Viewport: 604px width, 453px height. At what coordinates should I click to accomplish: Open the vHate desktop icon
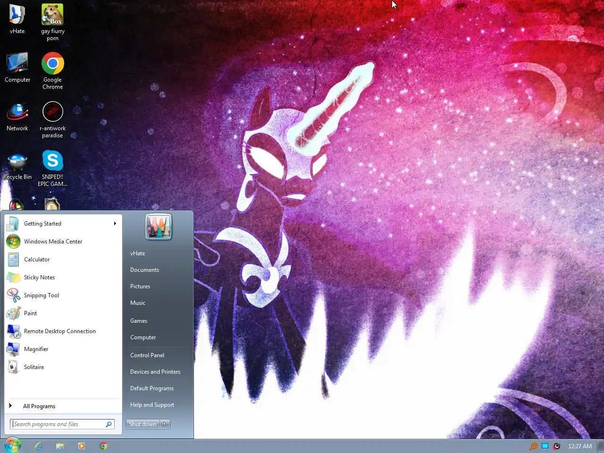pyautogui.click(x=17, y=19)
